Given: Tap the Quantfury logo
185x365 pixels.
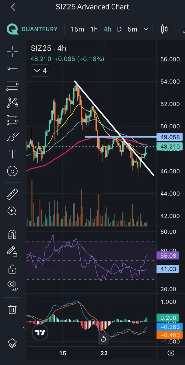Looking at the screenshot, I should click(32, 29).
